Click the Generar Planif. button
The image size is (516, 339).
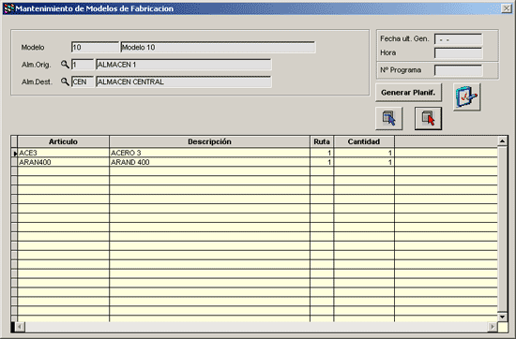[x=408, y=93]
